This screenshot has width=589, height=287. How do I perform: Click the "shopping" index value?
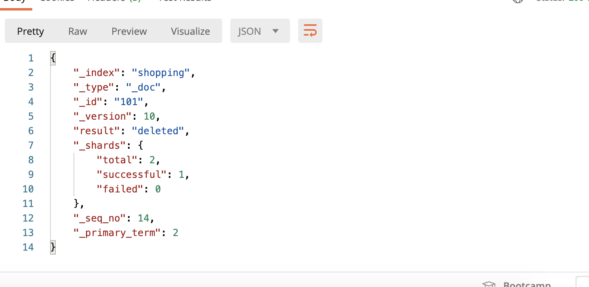(161, 73)
